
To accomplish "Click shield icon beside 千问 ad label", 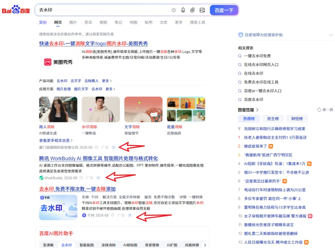I will pyautogui.click(x=130, y=215).
